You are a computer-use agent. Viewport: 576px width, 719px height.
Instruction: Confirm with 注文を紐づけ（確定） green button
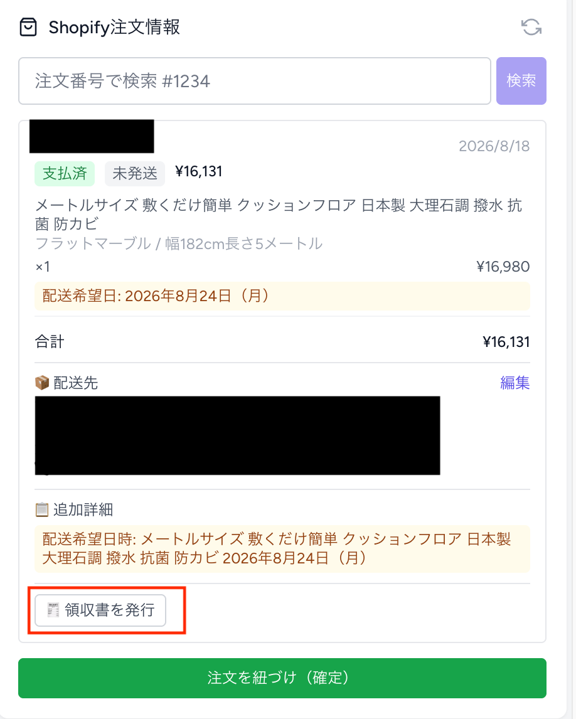(x=282, y=678)
